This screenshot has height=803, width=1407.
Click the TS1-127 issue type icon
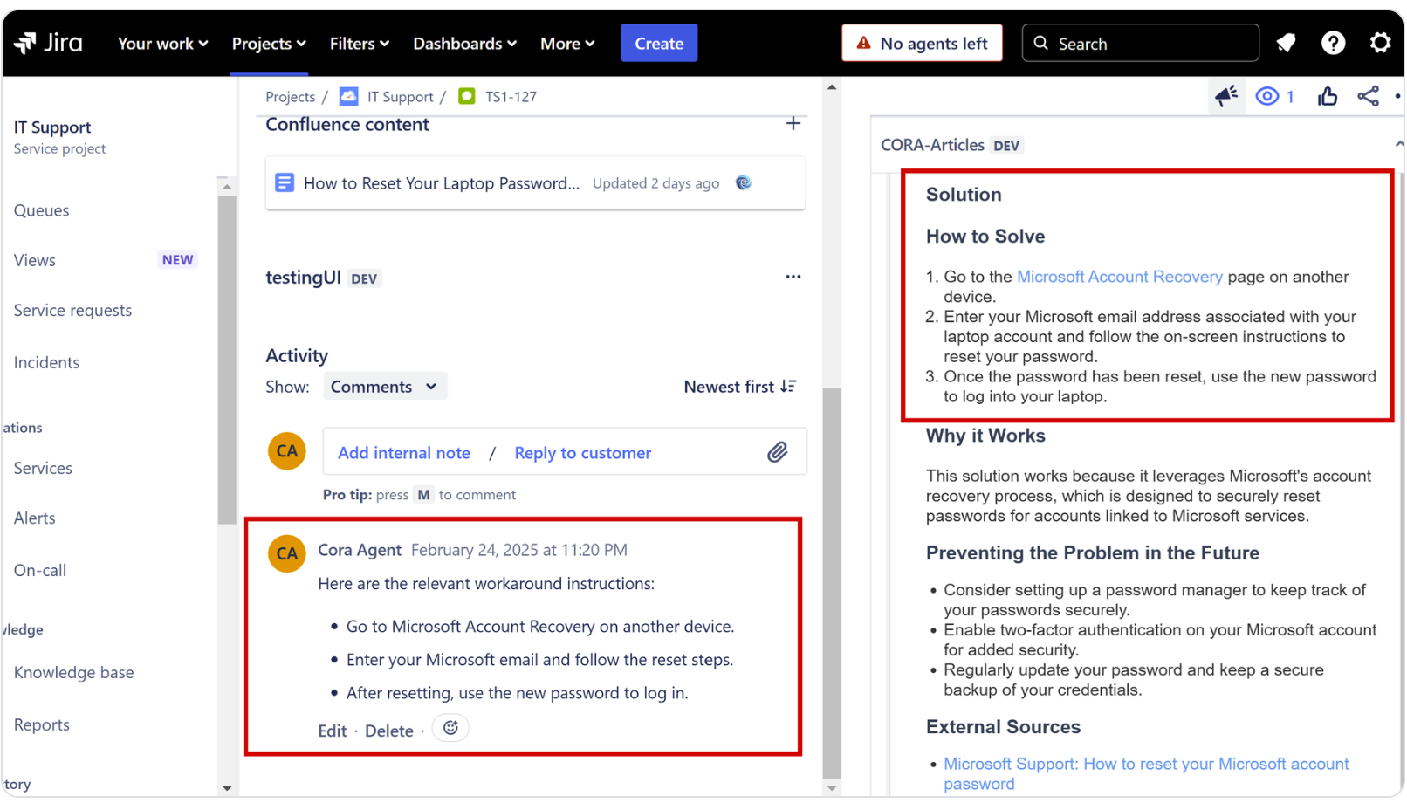pos(467,96)
